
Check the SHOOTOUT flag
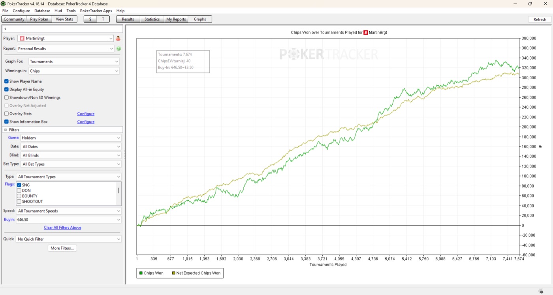point(19,202)
